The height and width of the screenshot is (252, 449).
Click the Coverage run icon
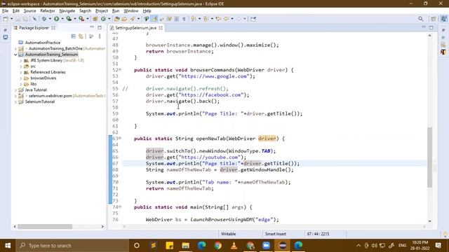click(69, 19)
